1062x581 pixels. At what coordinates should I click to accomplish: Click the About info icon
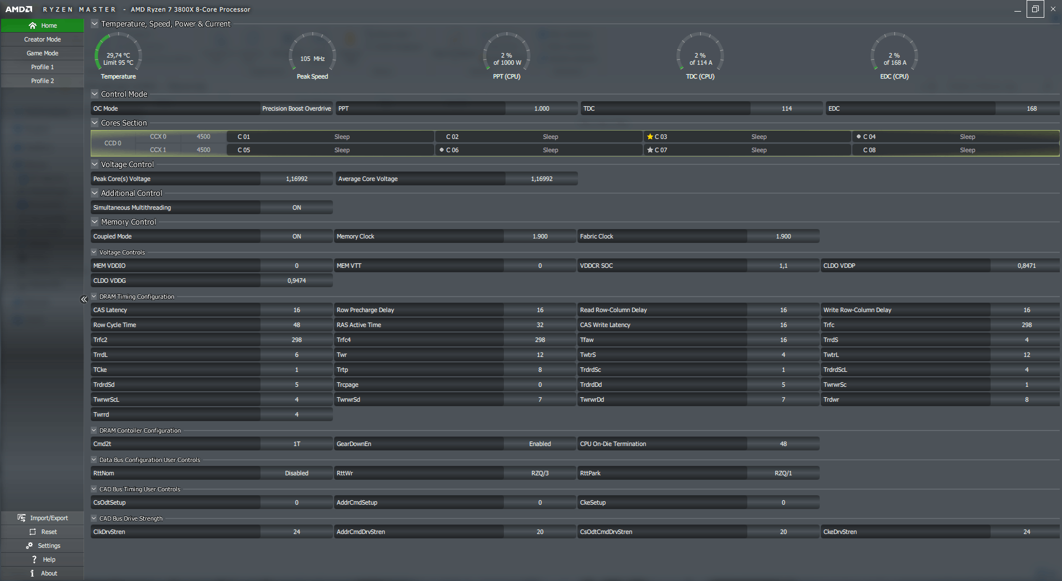(x=32, y=573)
